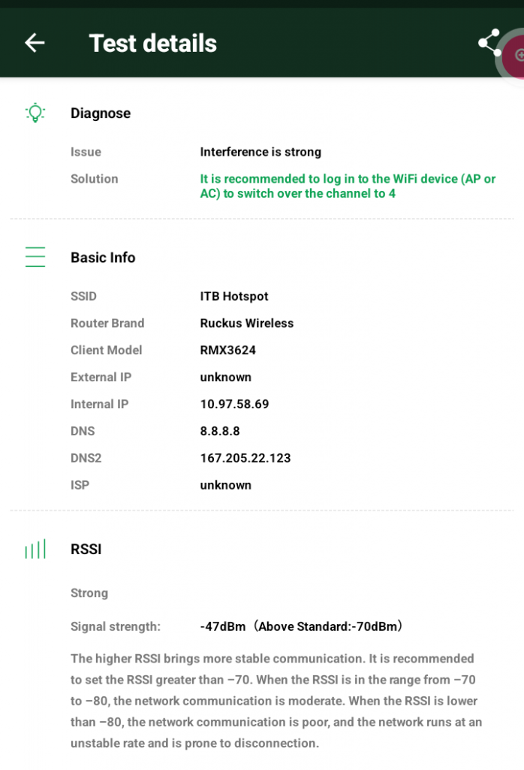Tap the DNS2 value 167.205.22.123

245,459
